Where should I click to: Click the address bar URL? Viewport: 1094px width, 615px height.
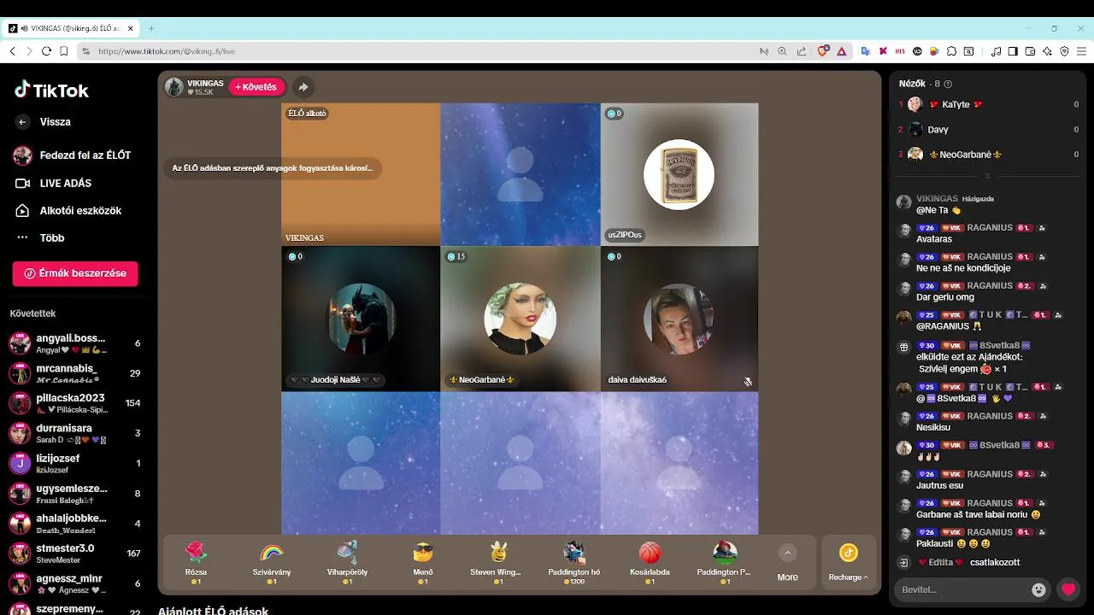click(x=167, y=51)
